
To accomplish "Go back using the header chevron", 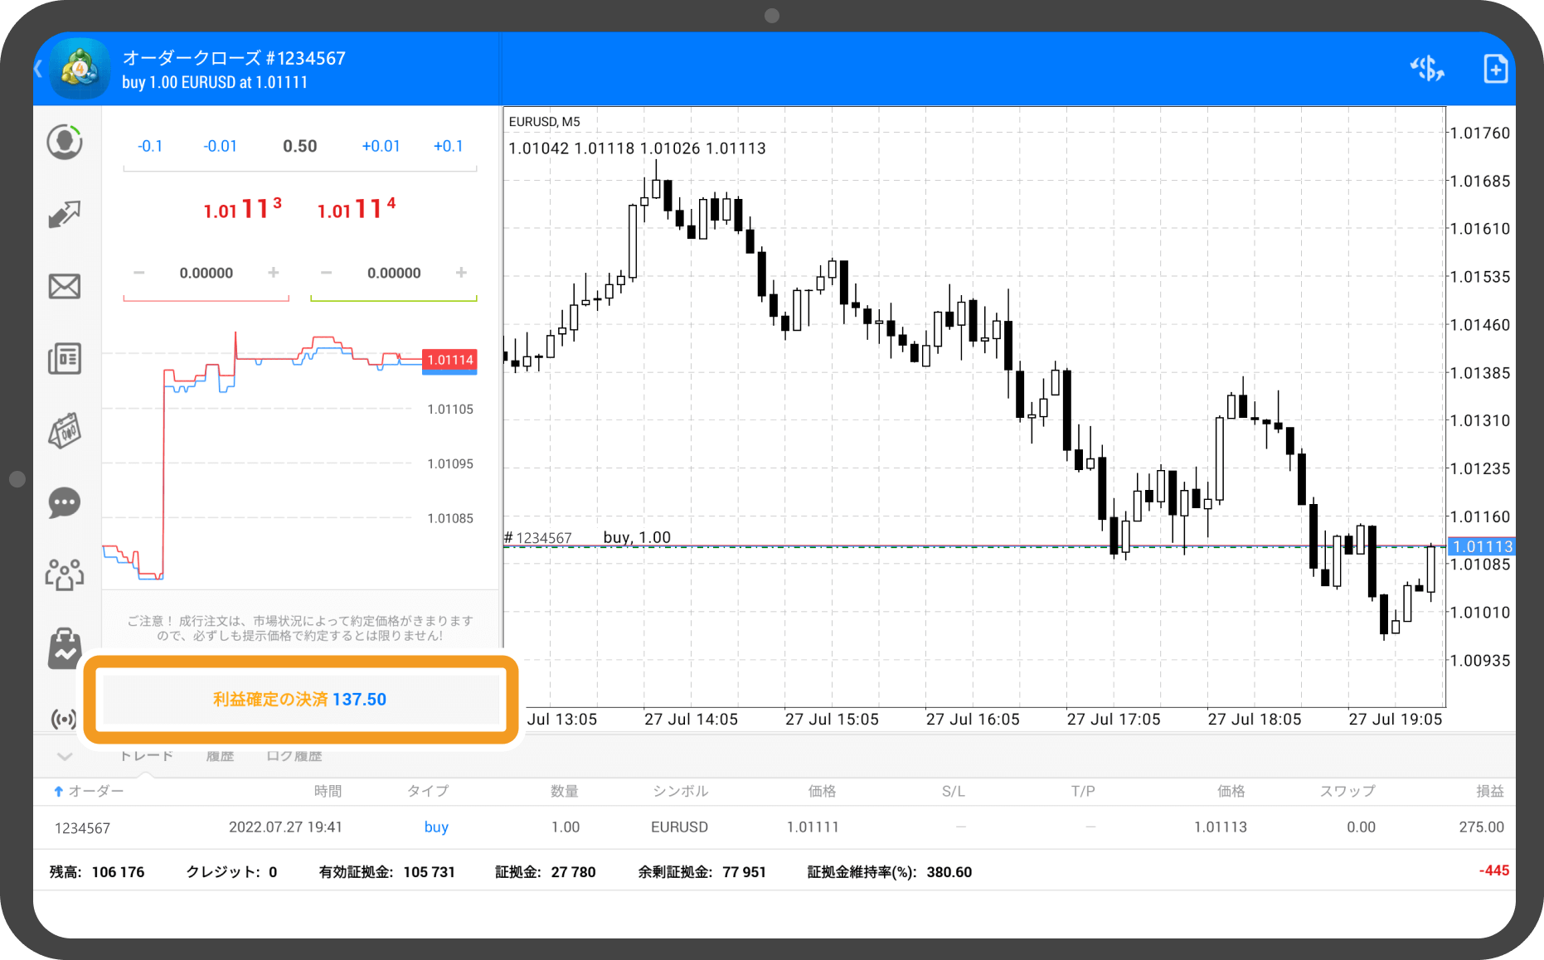I will (x=38, y=69).
